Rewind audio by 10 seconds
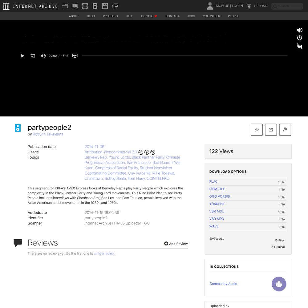This screenshot has width=308, height=308. click(x=33, y=56)
